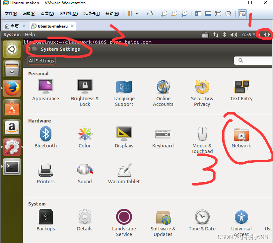Open the sound volume indicator
This screenshot has width=273, height=243.
tap(234, 35)
